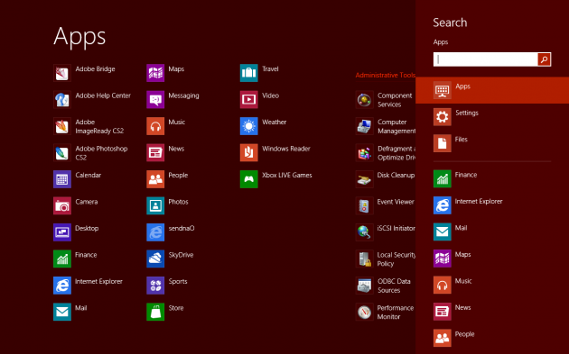569x354 pixels.
Task: Open the Messaging app
Action: [173, 100]
